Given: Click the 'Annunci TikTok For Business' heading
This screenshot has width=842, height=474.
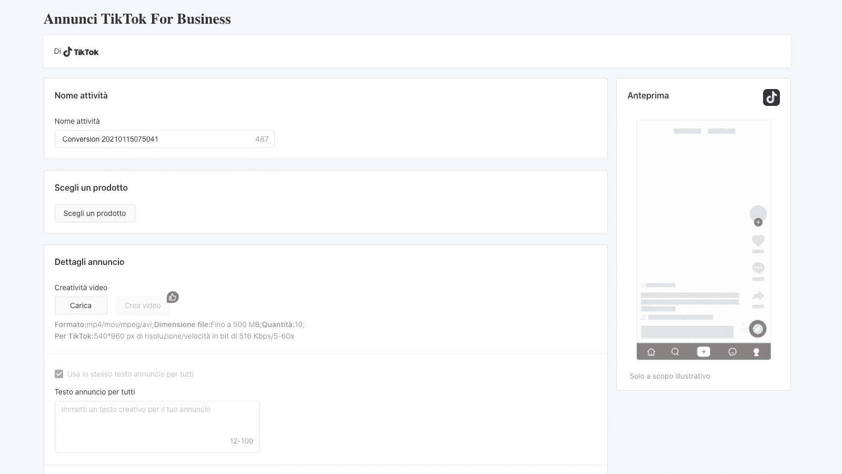Looking at the screenshot, I should (x=137, y=19).
